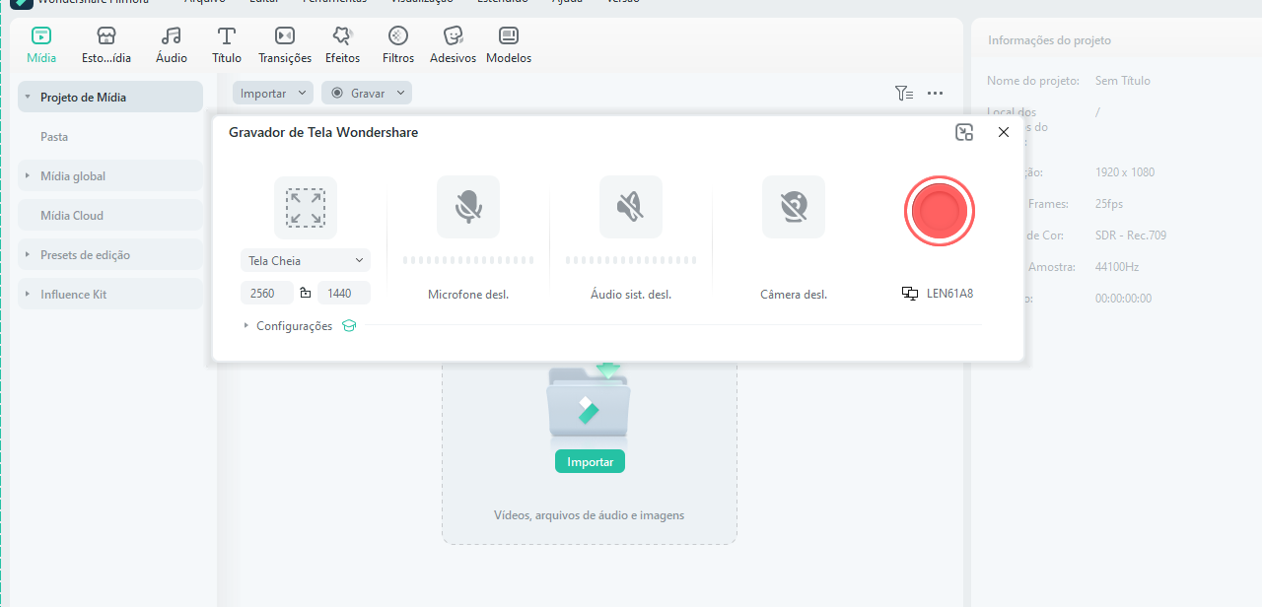The image size is (1262, 607).
Task: Open the three-dots more options menu
Action: click(936, 94)
